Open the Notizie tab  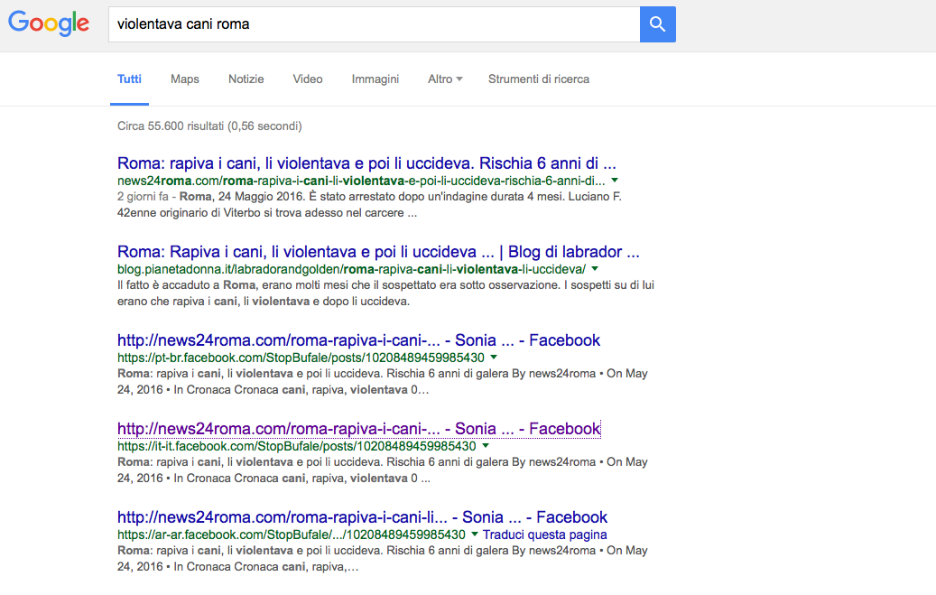pyautogui.click(x=246, y=79)
